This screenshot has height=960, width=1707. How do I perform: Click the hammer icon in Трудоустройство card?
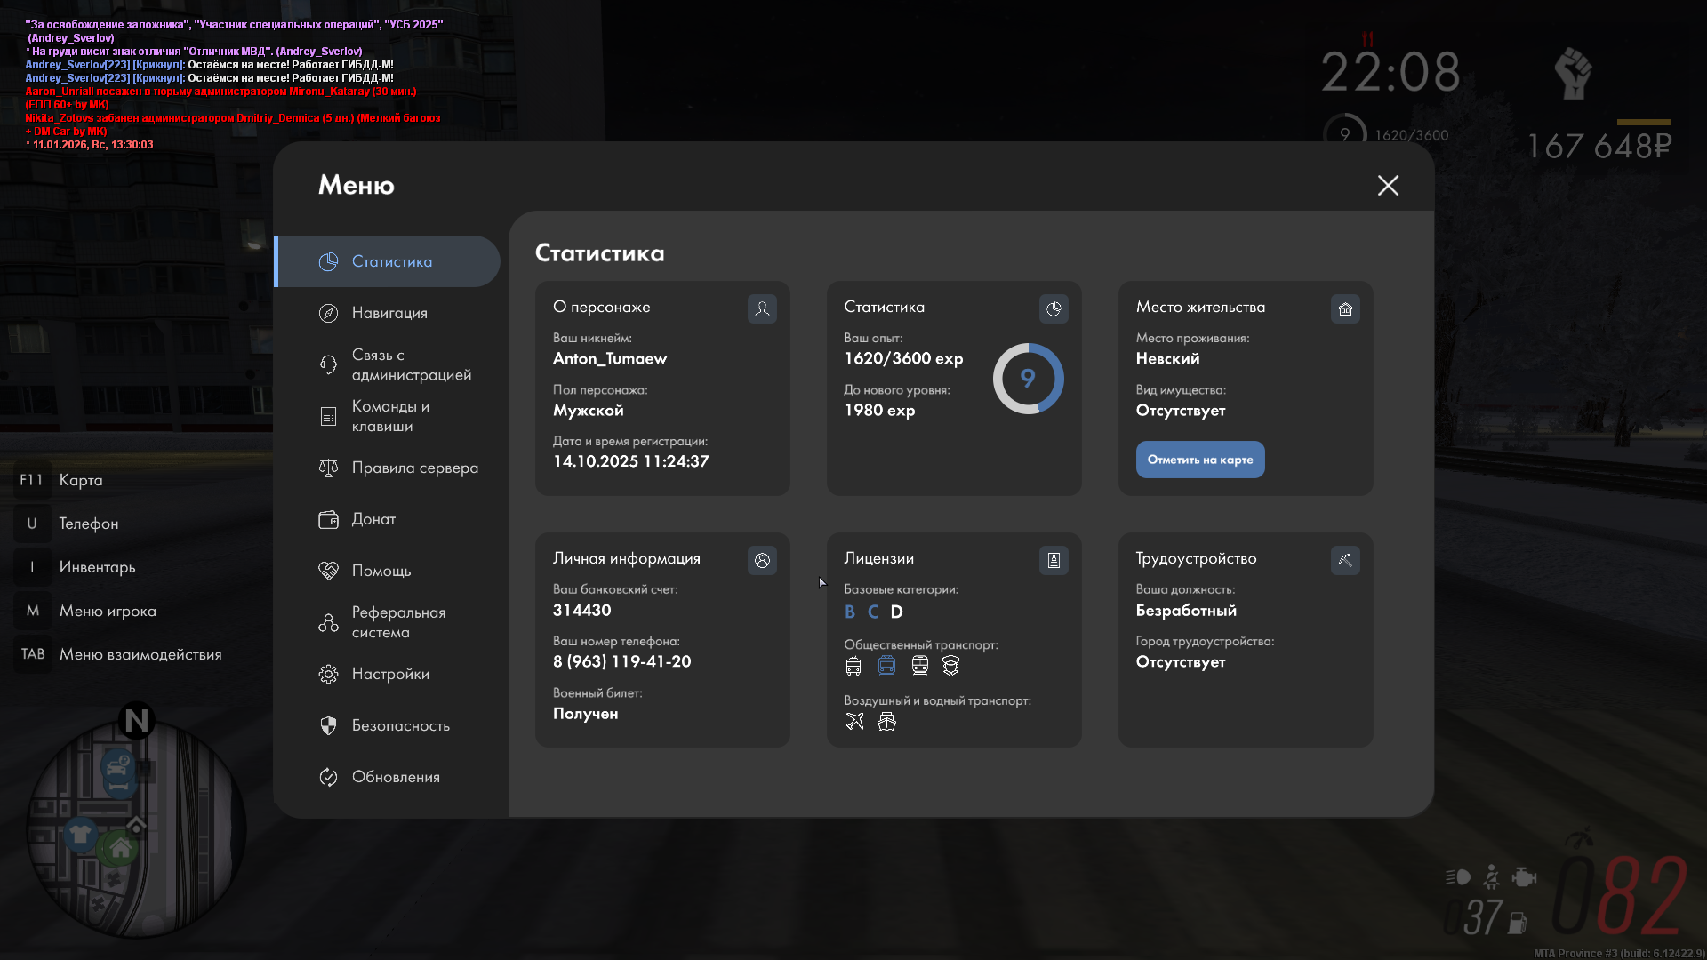(1345, 560)
